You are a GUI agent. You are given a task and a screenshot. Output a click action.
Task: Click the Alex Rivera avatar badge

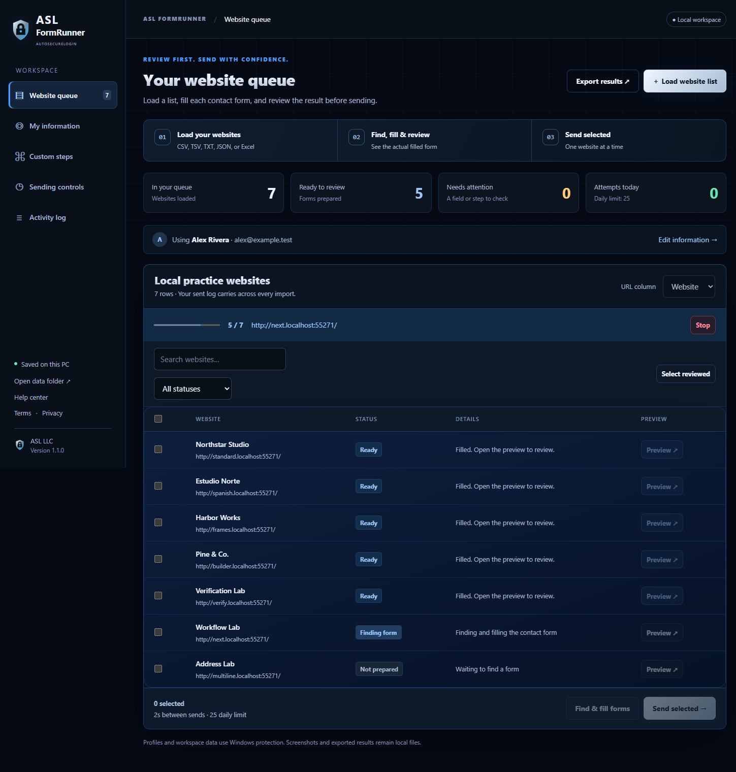click(x=160, y=240)
